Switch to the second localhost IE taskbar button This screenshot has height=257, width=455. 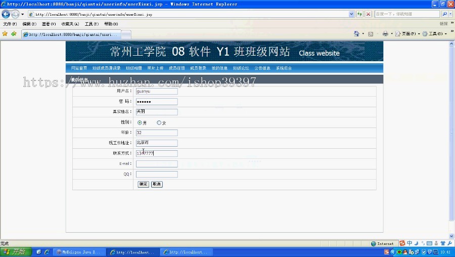point(186,252)
